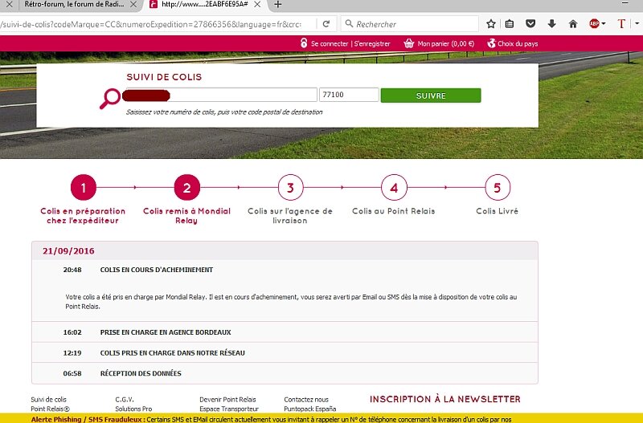643x423 pixels.
Task: Select the 16:02 Prise en charge Bordeaux row
Action: pyautogui.click(x=285, y=332)
